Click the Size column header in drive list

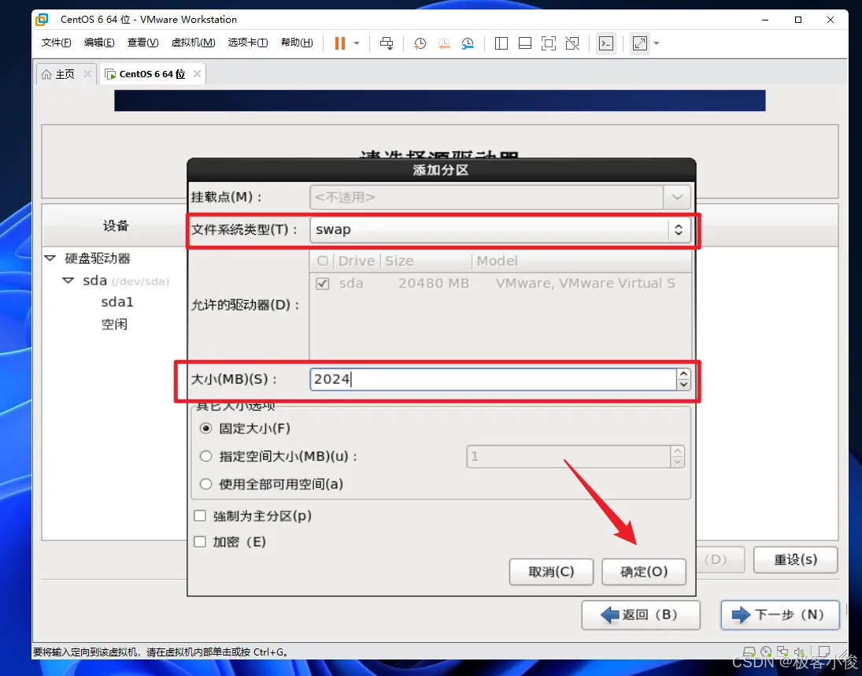(399, 261)
